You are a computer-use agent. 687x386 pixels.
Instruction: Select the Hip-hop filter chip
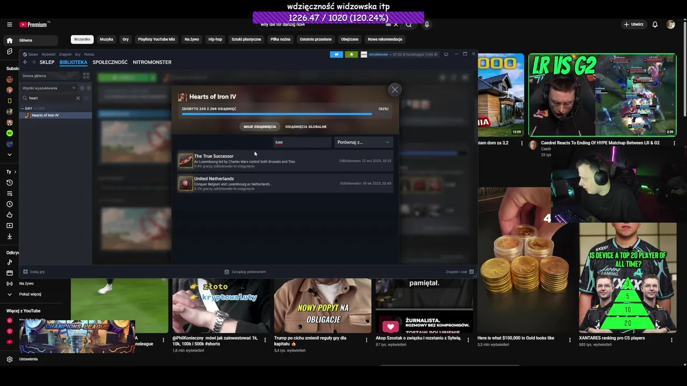pos(215,39)
